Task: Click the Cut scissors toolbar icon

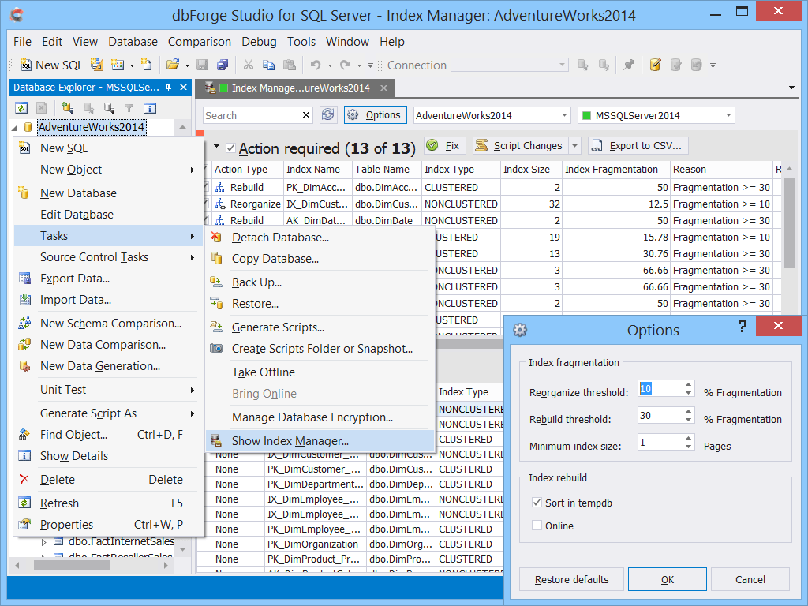Action: pyautogui.click(x=249, y=65)
